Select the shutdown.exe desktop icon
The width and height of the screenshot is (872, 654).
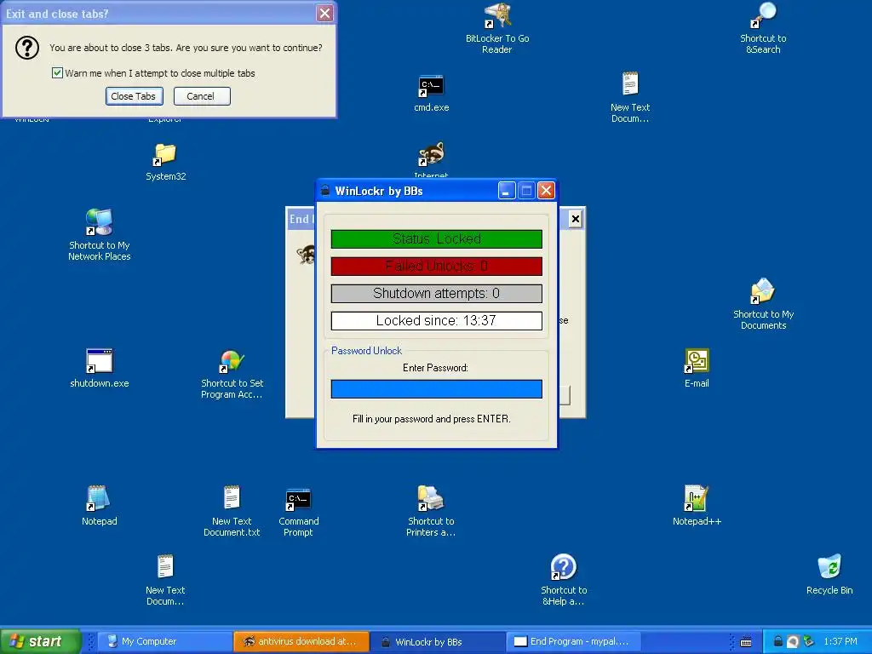99,361
